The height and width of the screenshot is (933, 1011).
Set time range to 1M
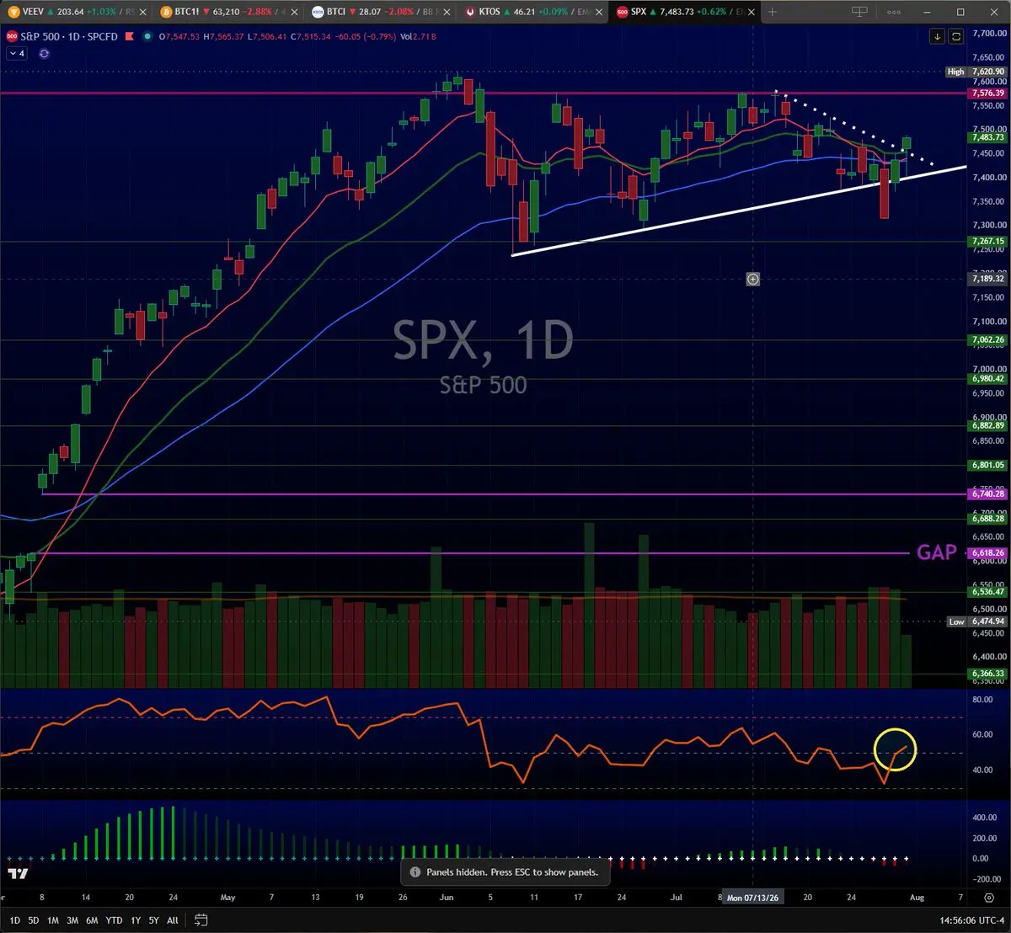[x=53, y=920]
